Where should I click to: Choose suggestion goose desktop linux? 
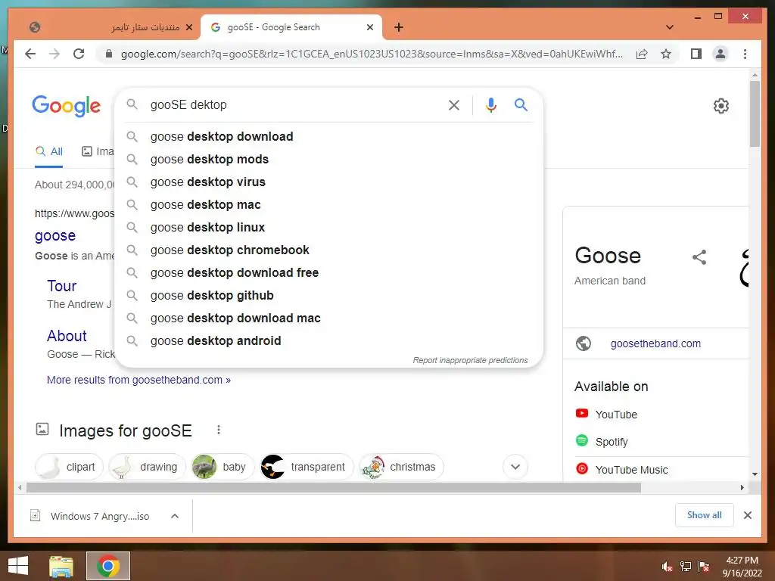(329, 227)
